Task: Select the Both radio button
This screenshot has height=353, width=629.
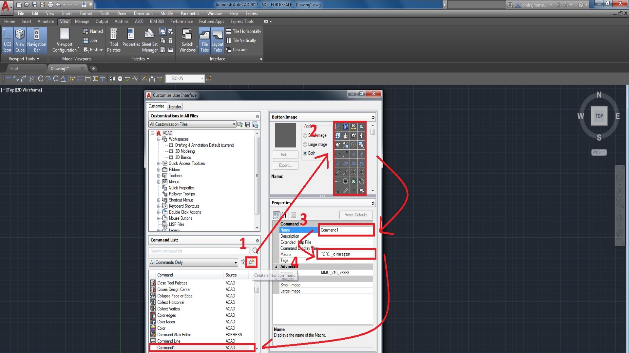Action: click(x=305, y=153)
